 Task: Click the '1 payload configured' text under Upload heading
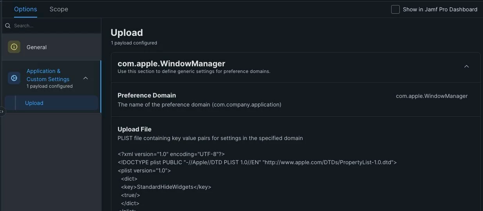click(134, 43)
